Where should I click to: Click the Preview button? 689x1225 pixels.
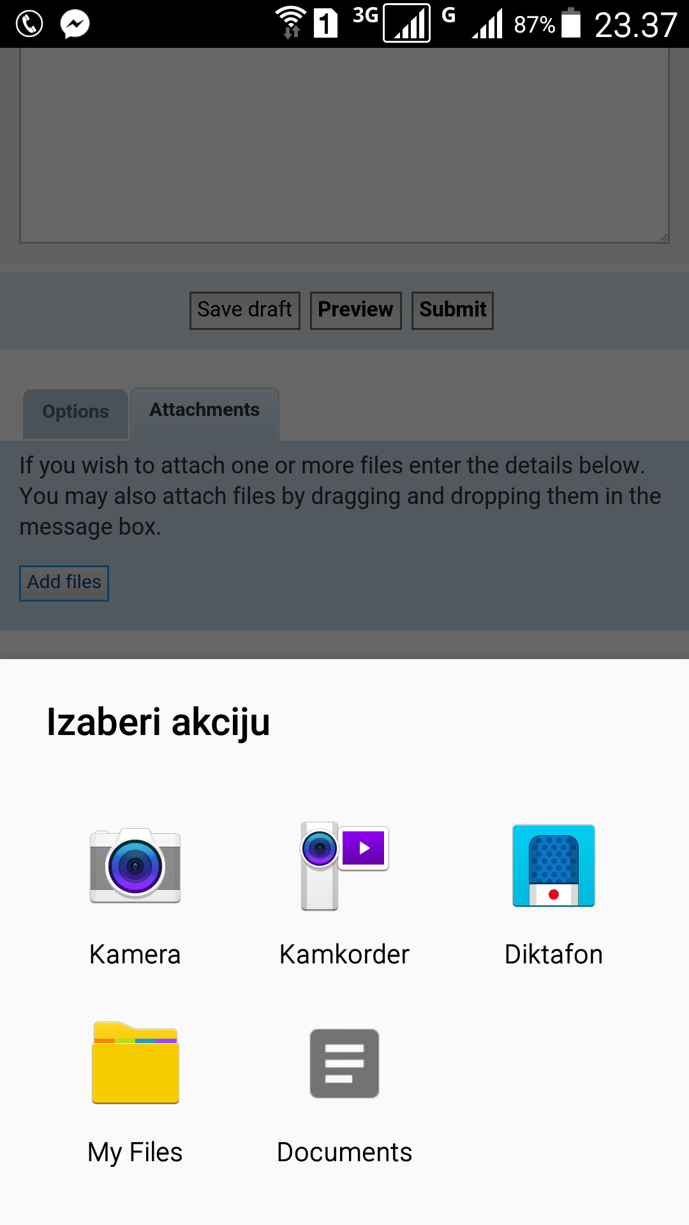click(355, 310)
